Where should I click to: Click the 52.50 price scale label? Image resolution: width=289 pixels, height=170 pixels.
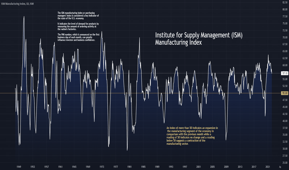[x=285, y=86]
